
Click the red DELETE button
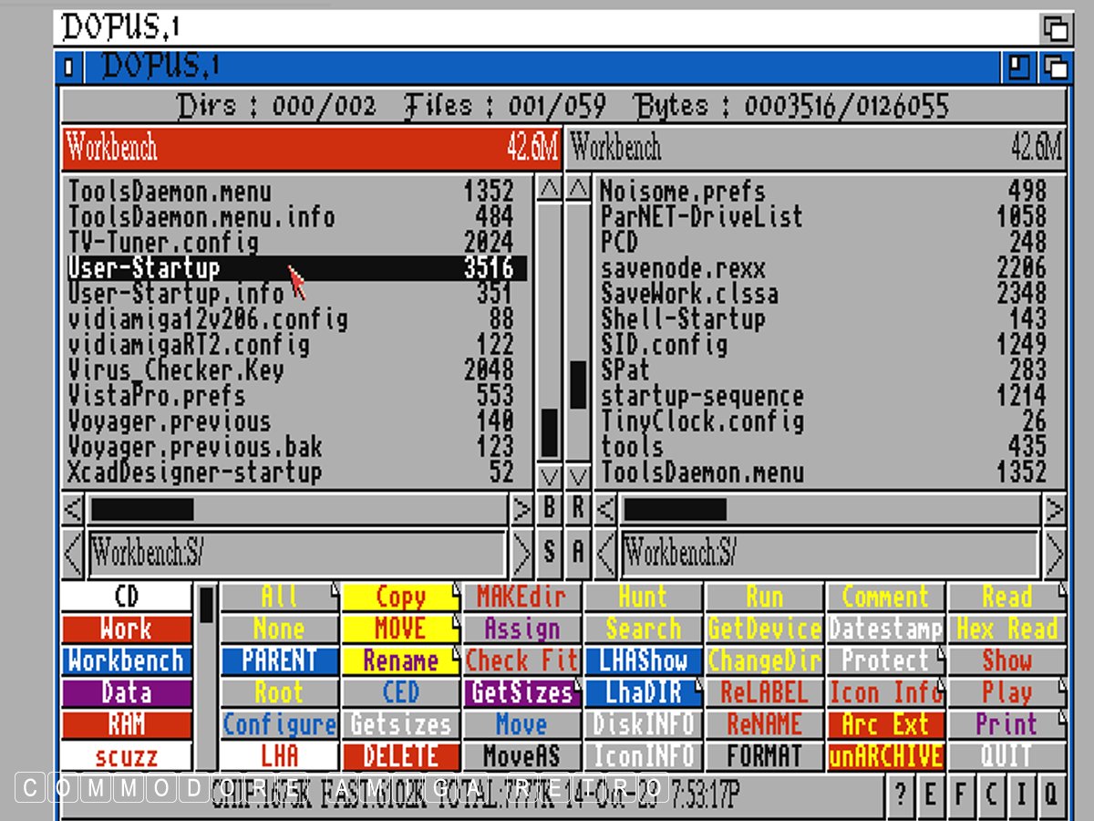coord(400,756)
